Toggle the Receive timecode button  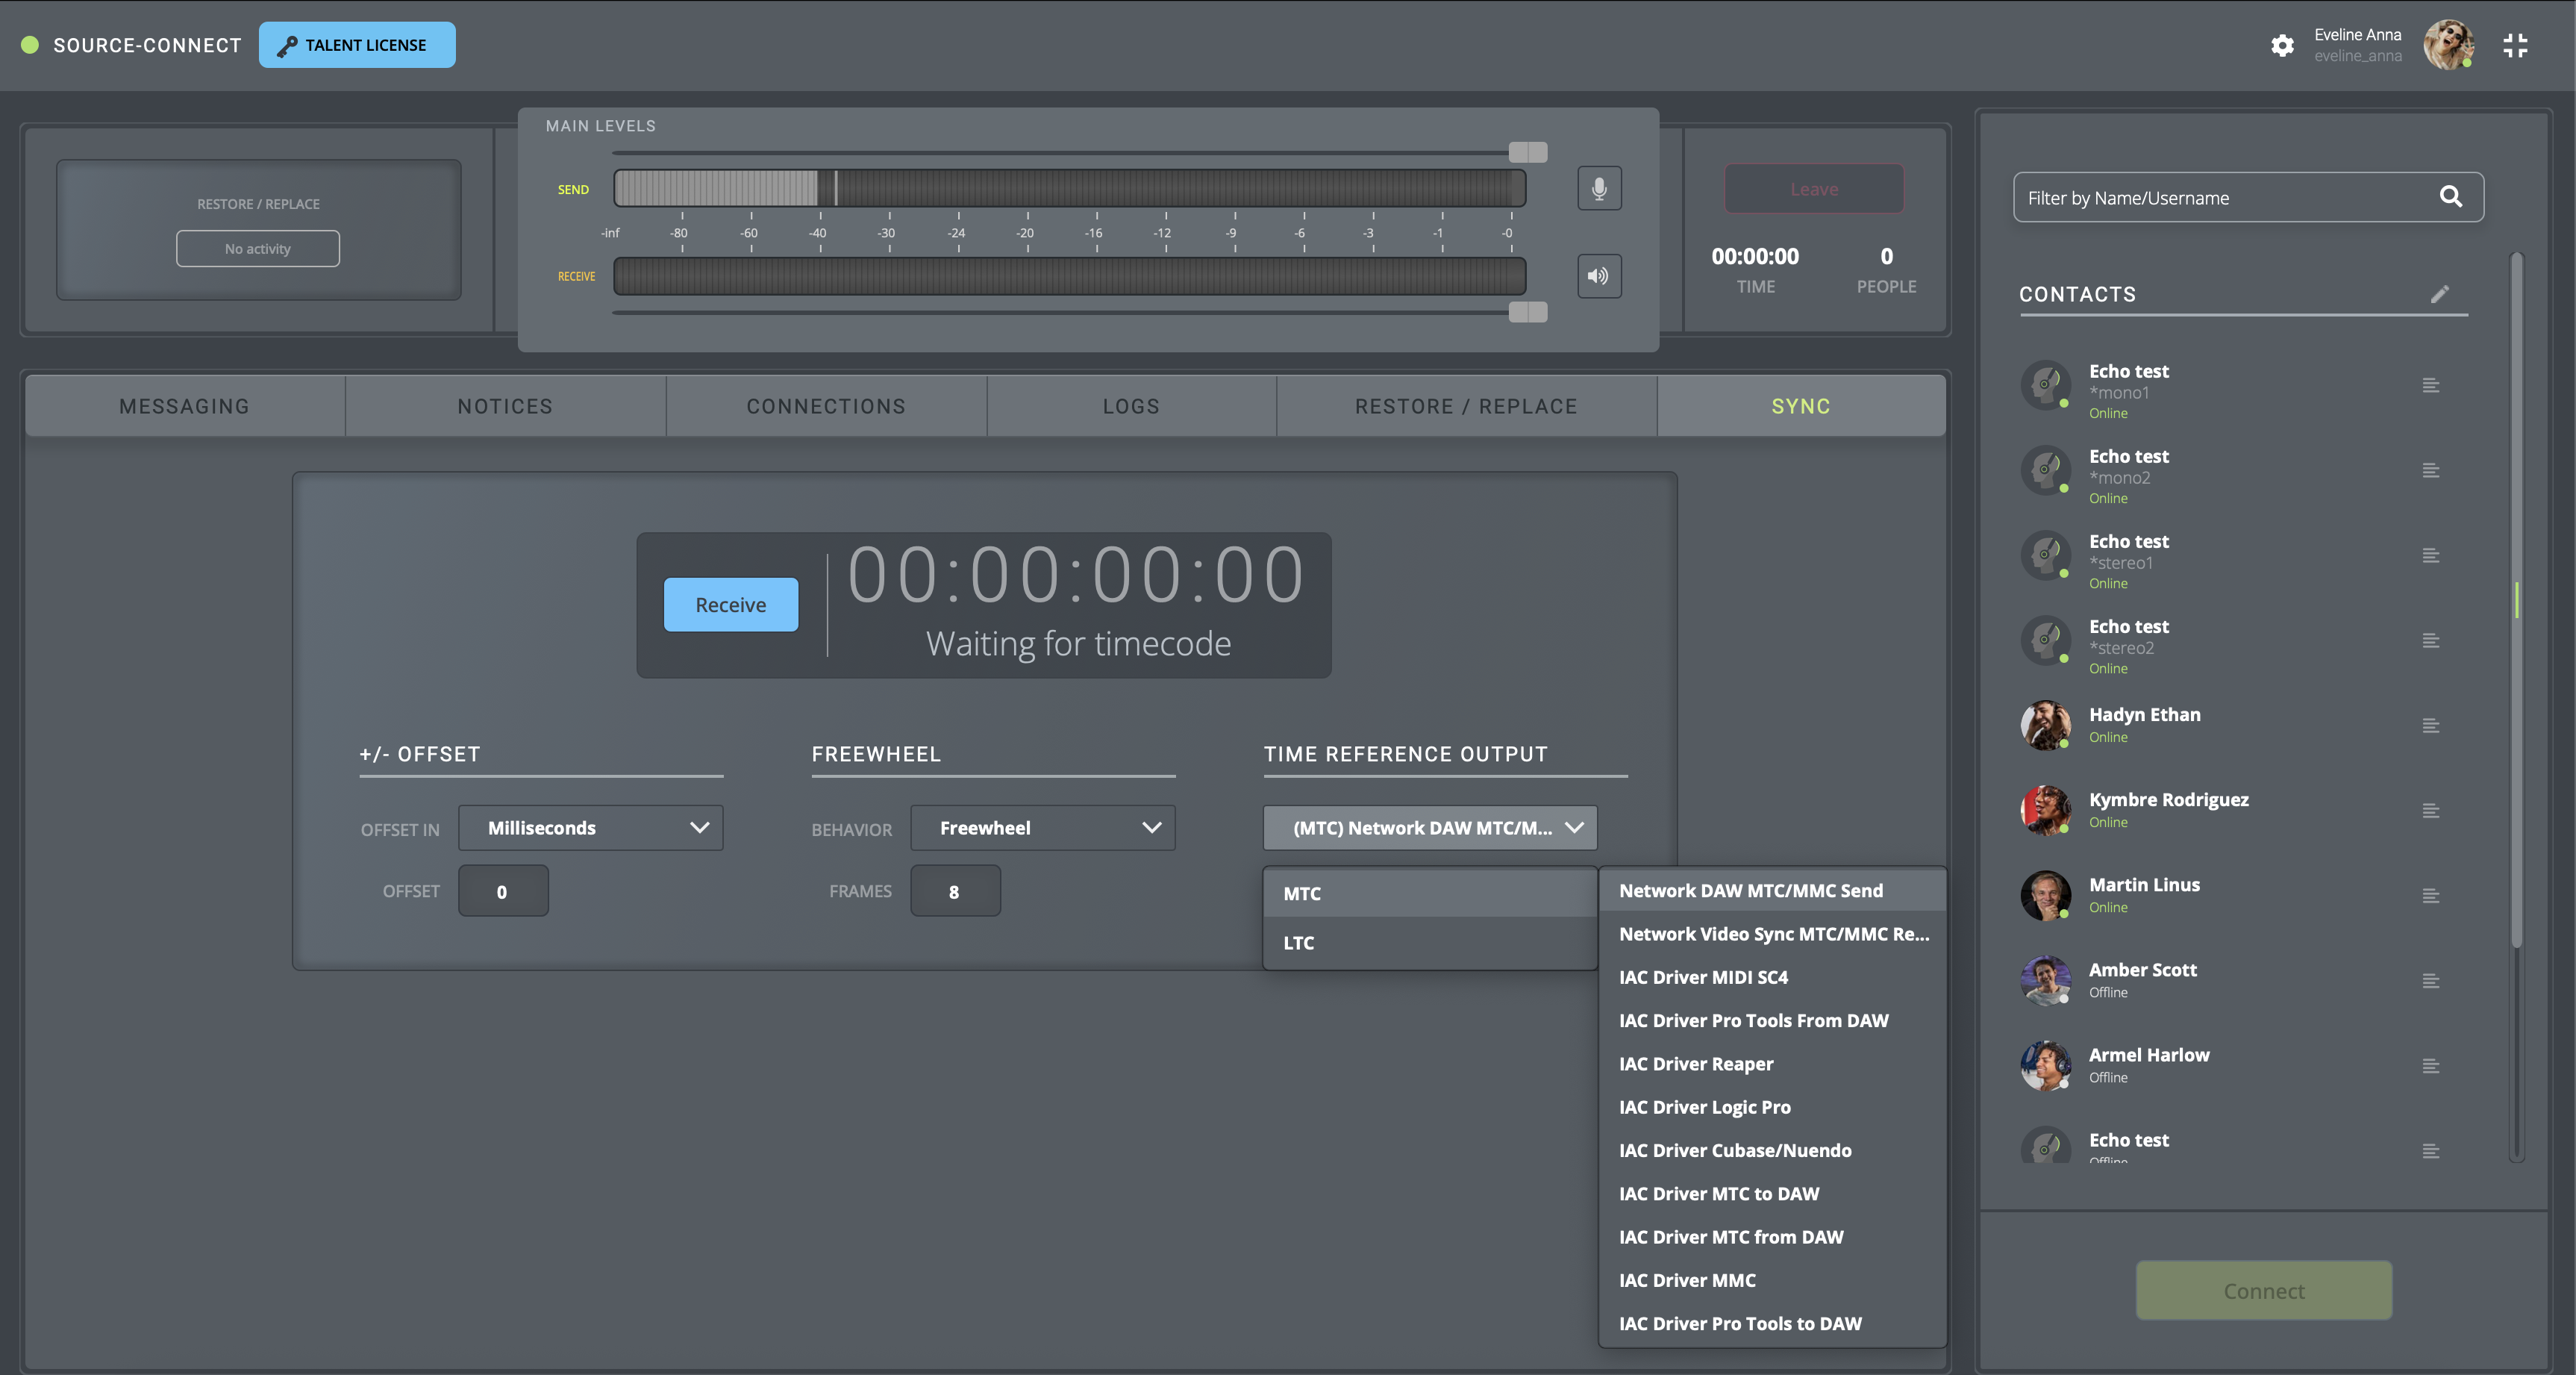730,605
